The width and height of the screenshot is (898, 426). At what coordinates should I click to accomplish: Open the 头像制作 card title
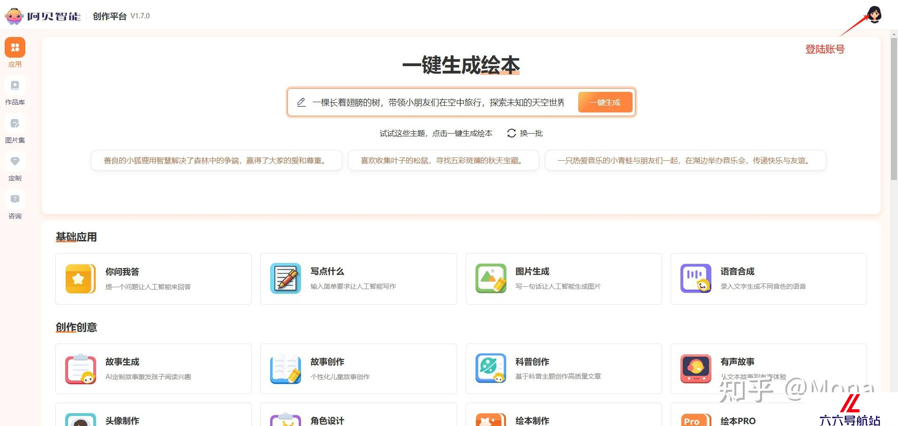point(122,421)
